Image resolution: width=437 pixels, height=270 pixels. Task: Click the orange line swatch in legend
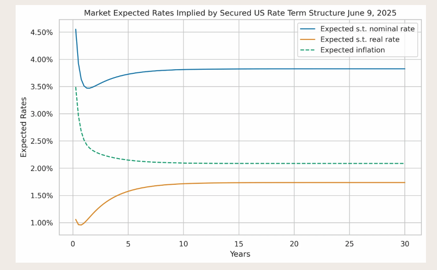(308, 39)
